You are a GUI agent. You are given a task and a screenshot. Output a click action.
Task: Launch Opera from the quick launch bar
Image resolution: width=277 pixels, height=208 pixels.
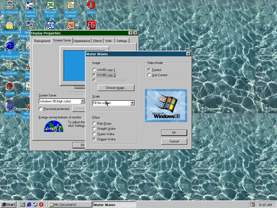point(41,205)
